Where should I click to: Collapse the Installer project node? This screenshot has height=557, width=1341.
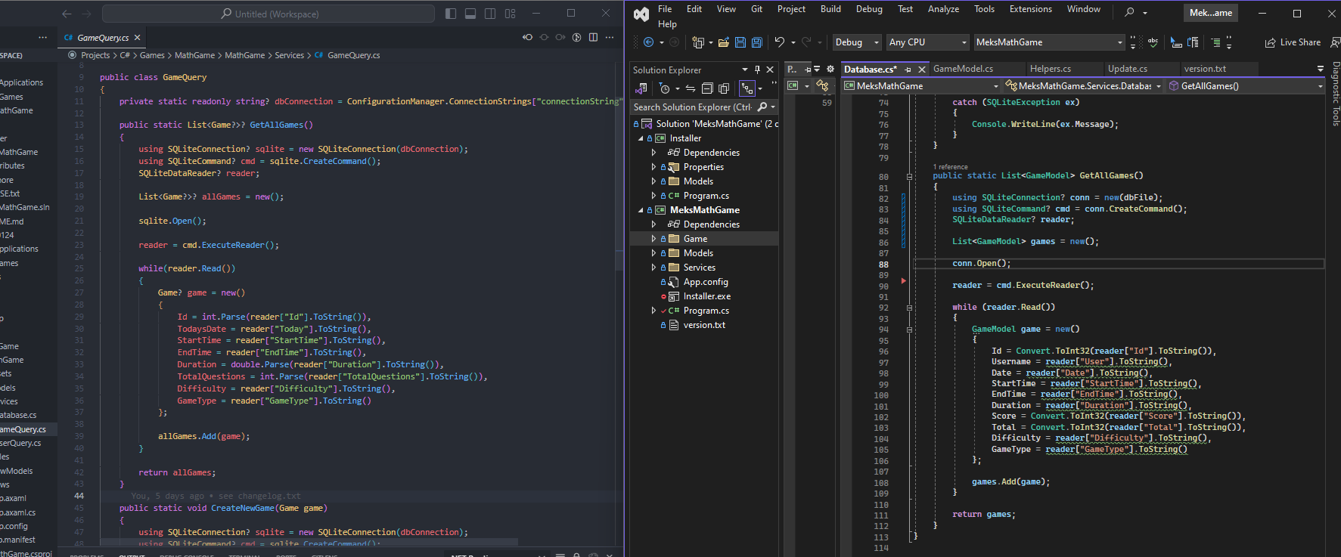[641, 138]
